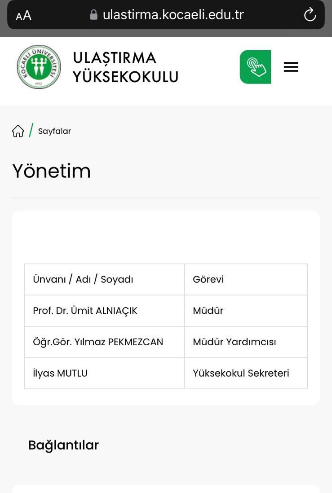Screen dimensions: 332x493
Task: Select the Yüksekokul Sekreteri role cell
Action: [x=241, y=373]
